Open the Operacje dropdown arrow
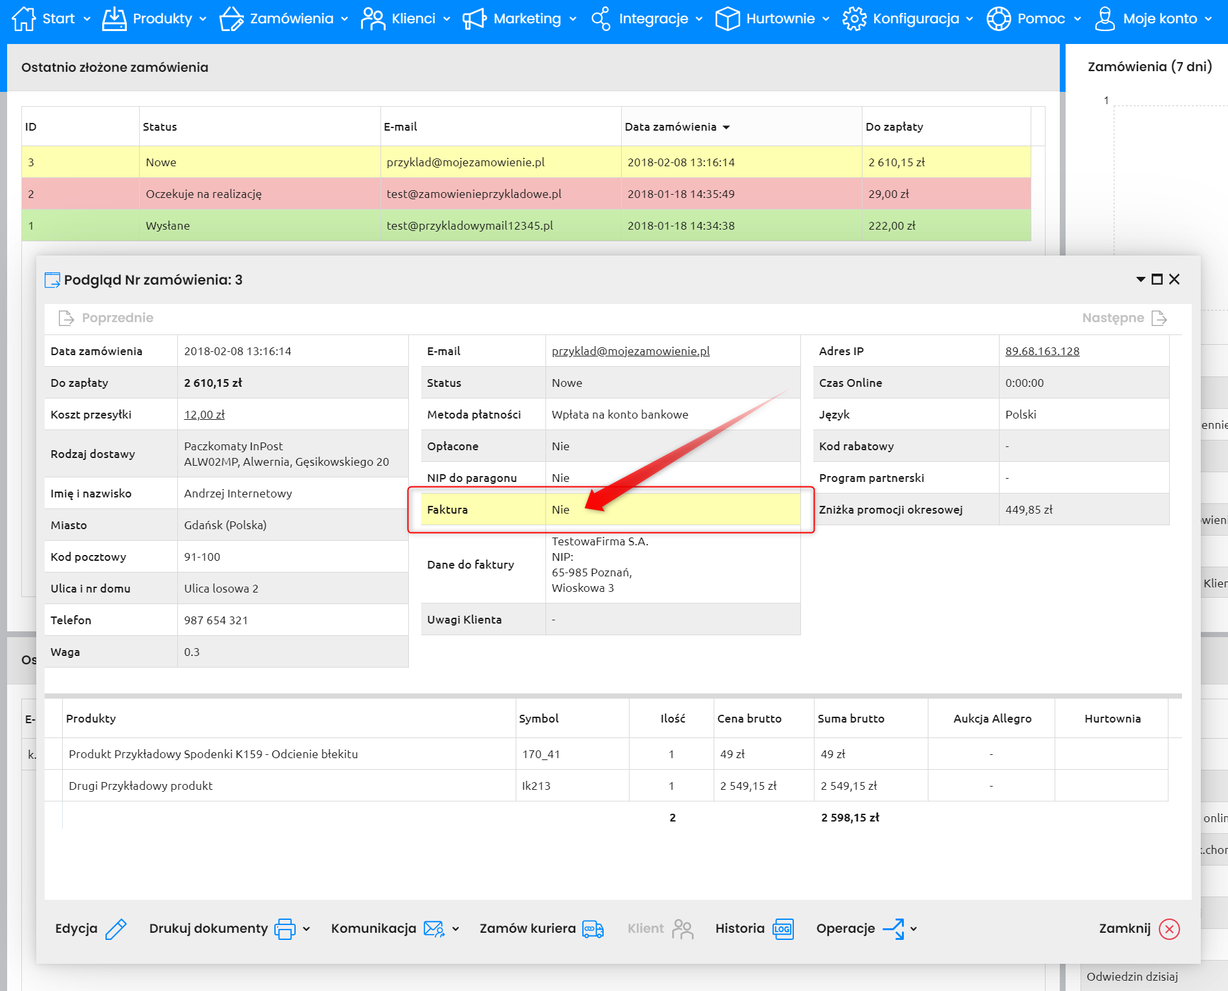 [914, 929]
